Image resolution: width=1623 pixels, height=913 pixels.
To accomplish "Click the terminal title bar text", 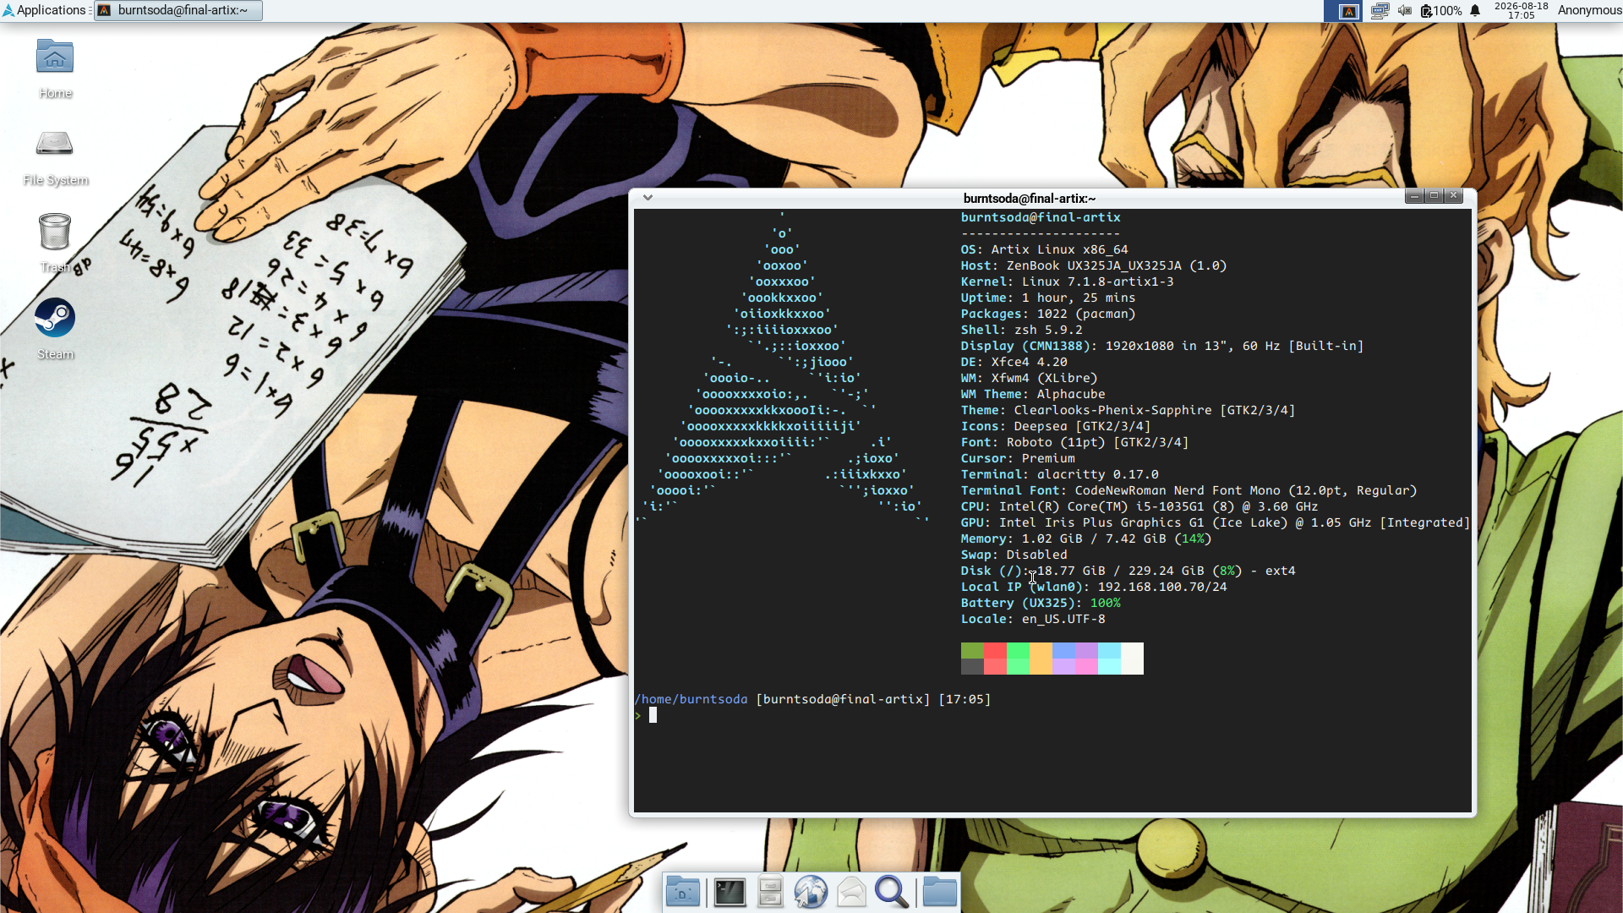I will (1030, 199).
